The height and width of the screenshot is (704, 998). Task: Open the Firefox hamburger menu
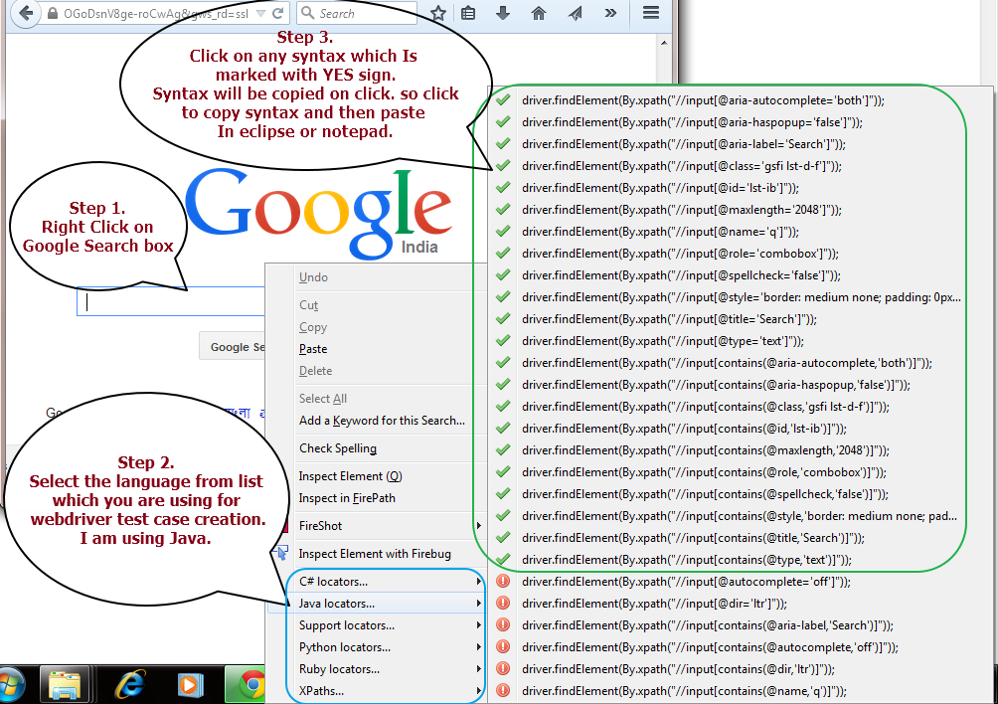[x=650, y=13]
